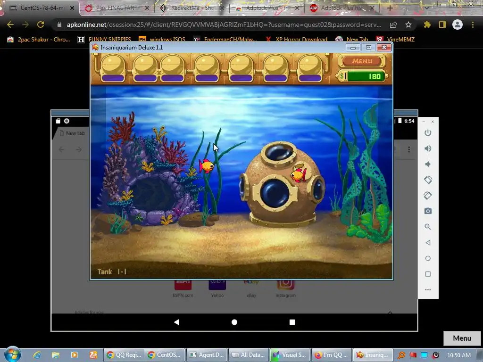
Task: Switch to RedirectMe browser tab
Action: pyautogui.click(x=192, y=8)
